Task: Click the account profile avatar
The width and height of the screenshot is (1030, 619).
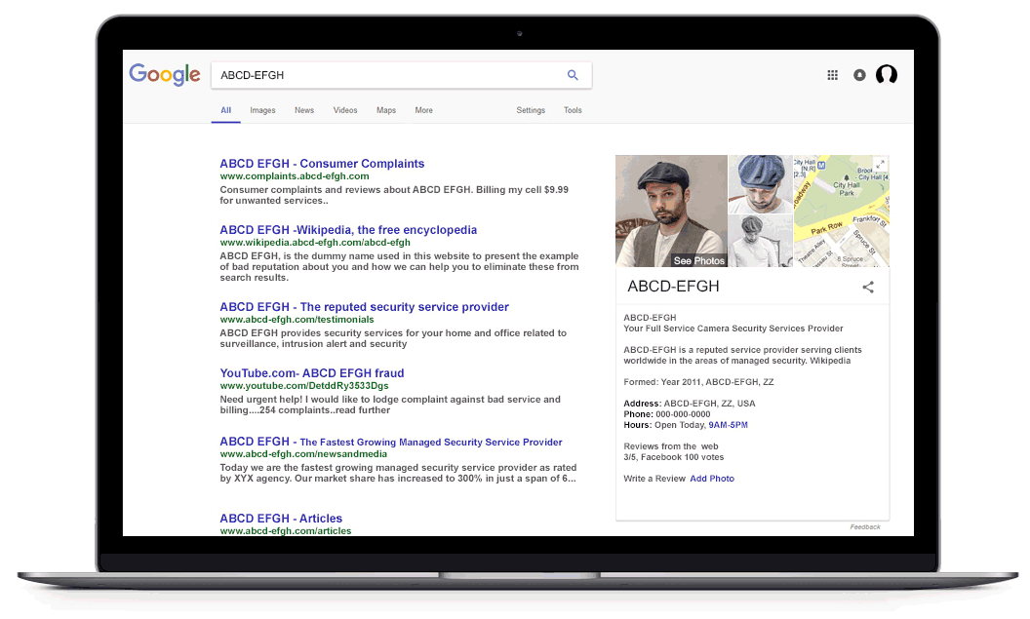Action: 886,75
